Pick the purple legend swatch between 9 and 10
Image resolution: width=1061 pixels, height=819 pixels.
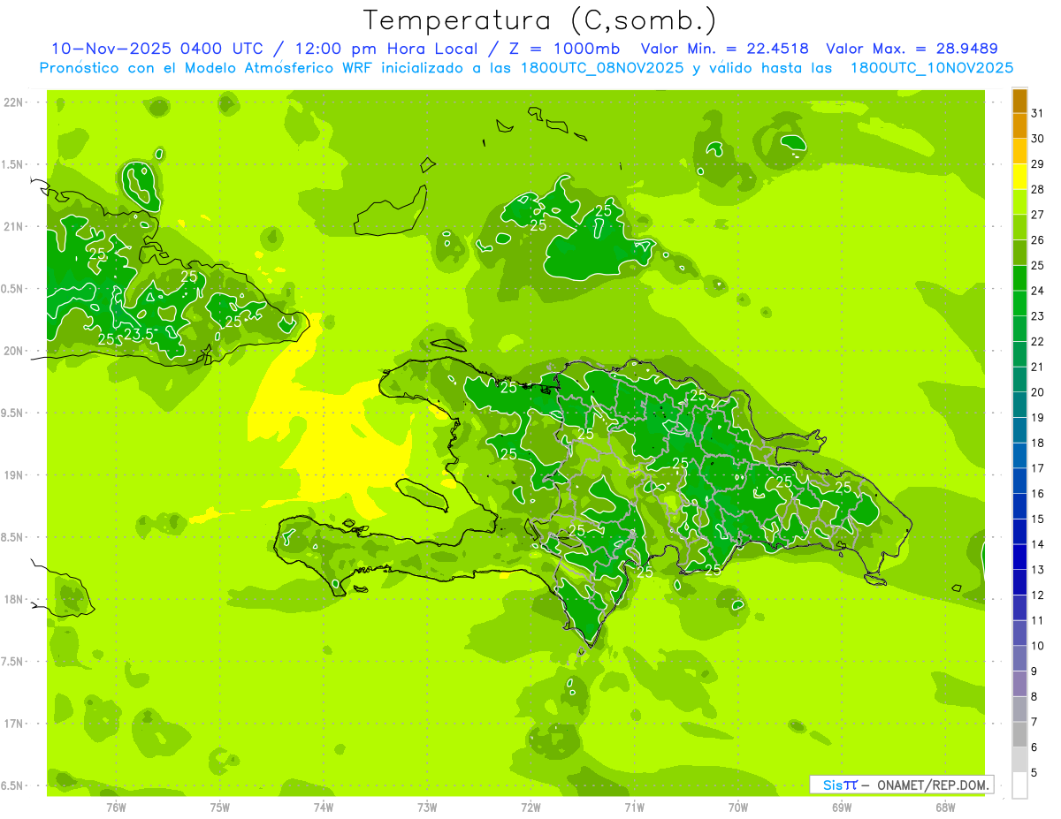[1020, 658]
